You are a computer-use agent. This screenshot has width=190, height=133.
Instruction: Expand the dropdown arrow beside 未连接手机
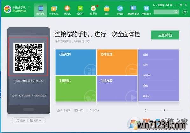[29, 7]
